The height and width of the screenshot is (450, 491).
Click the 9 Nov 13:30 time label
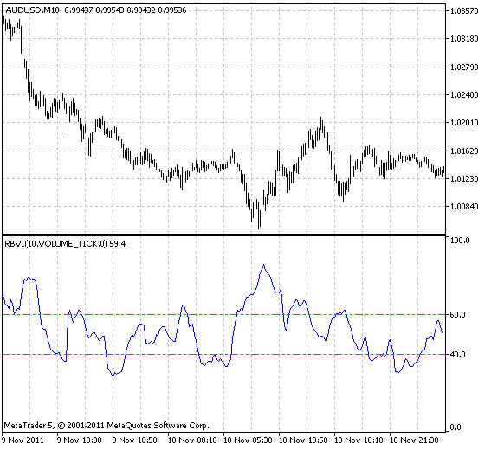[80, 440]
